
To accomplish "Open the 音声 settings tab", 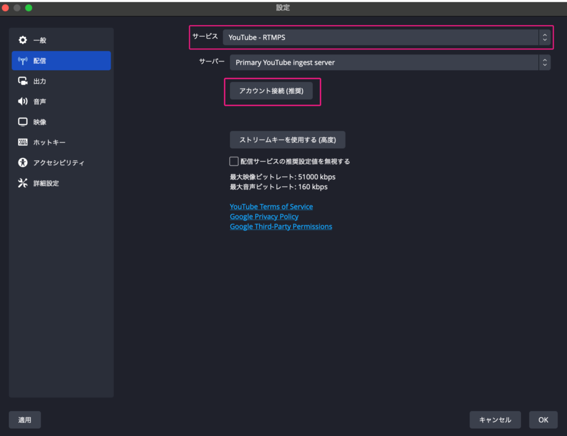I will [61, 101].
